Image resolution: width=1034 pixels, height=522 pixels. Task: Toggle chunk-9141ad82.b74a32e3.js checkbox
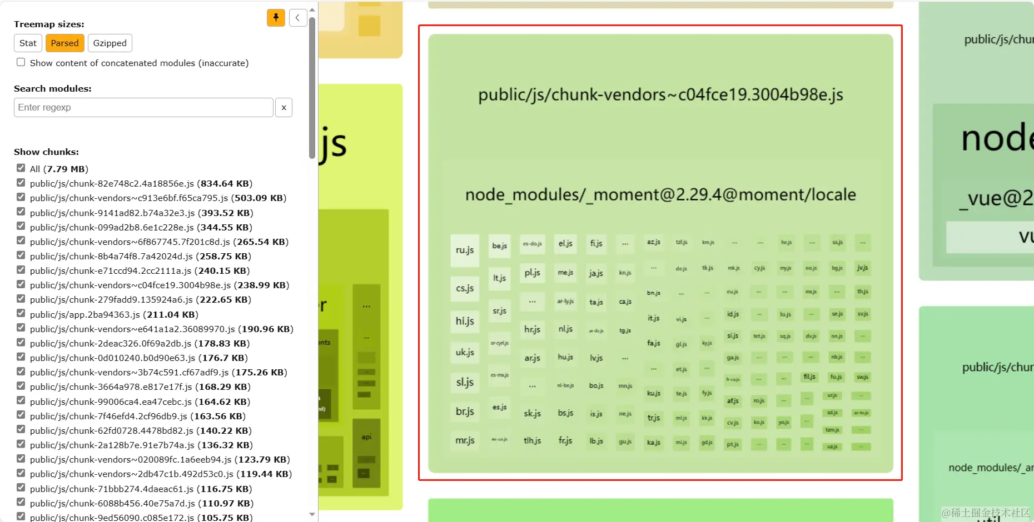(21, 212)
